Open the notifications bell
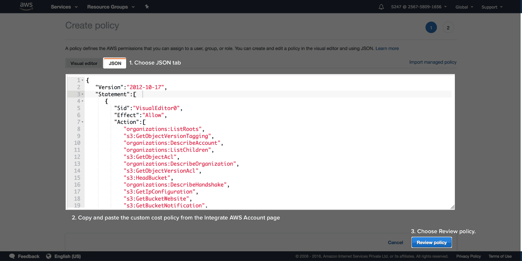Viewport: 522px width, 261px height. click(381, 7)
